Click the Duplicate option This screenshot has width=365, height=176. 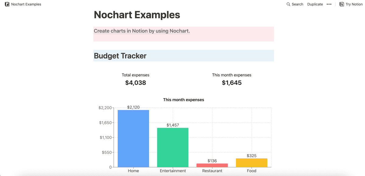click(315, 4)
